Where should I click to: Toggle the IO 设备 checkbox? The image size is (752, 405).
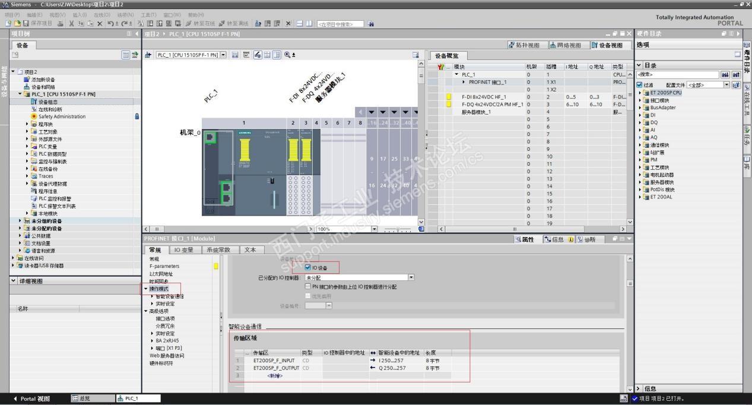307,267
